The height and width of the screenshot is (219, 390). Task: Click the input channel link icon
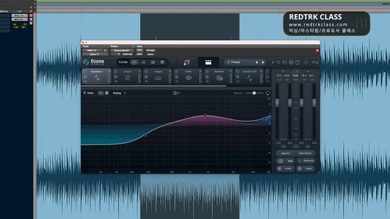pos(283,147)
